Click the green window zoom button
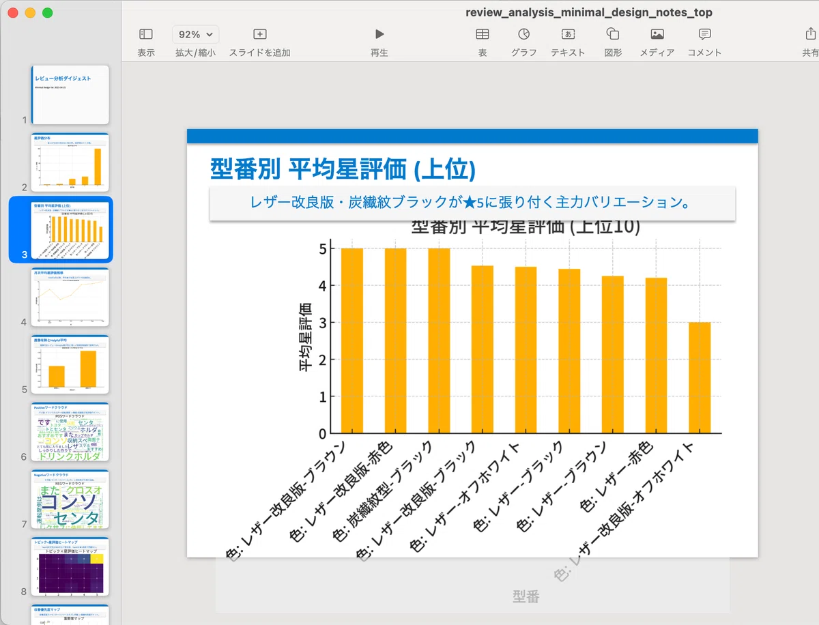 (47, 13)
